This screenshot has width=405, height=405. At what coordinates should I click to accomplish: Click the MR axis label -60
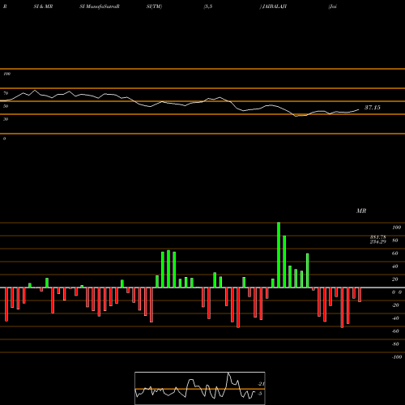tap(395, 331)
